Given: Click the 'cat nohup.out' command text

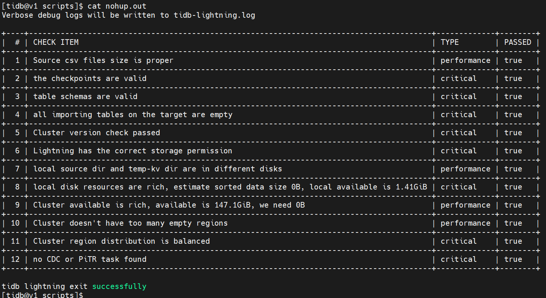Looking at the screenshot, I should (117, 6).
